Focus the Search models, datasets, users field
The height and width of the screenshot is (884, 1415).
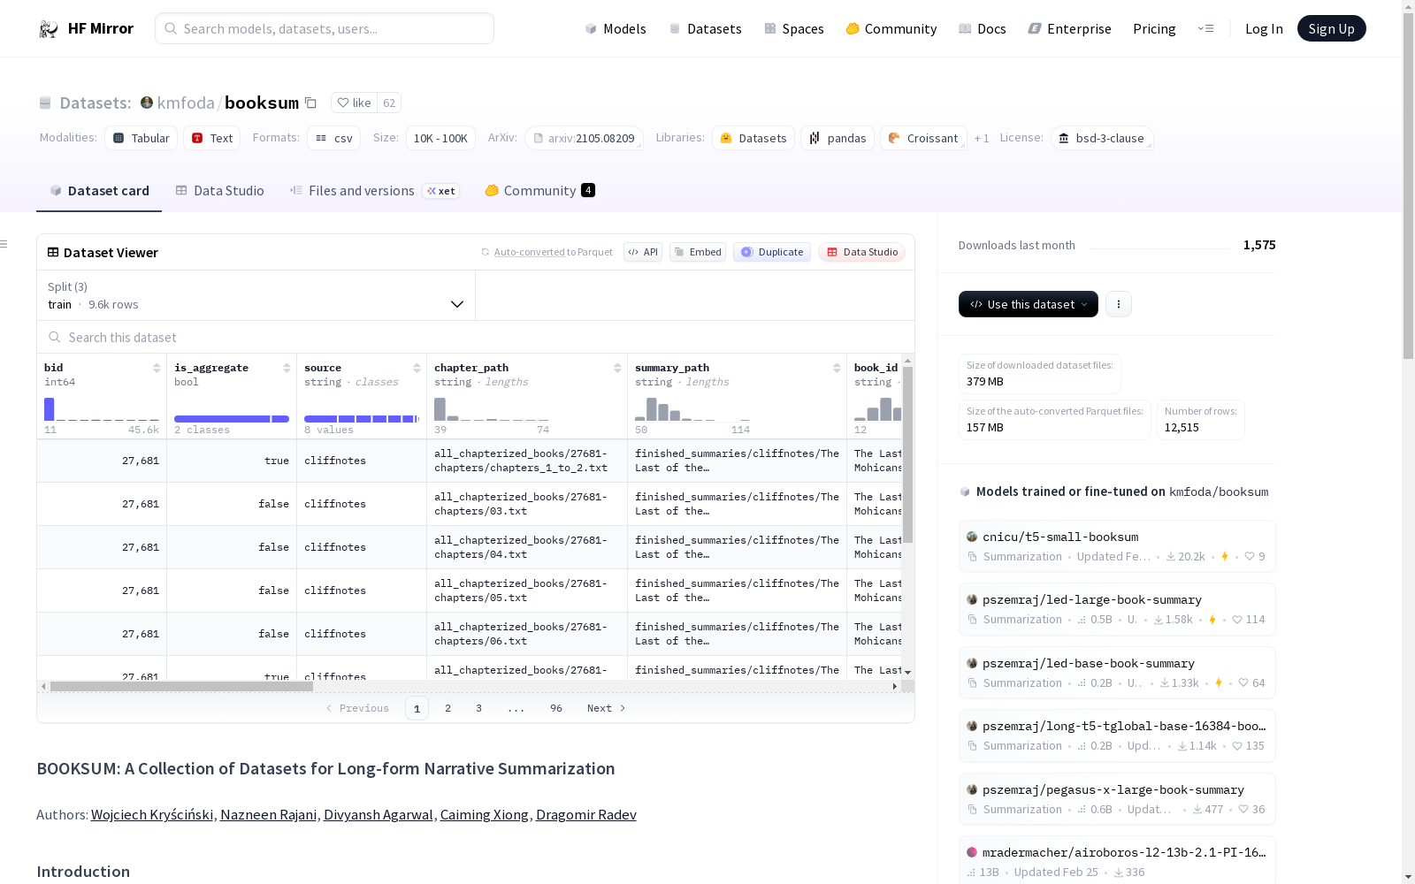[325, 28]
